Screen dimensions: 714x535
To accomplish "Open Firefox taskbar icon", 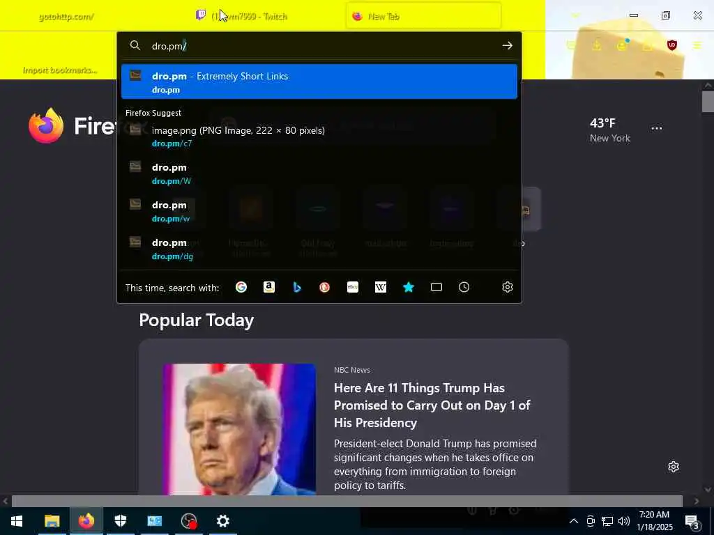I will click(x=86, y=521).
